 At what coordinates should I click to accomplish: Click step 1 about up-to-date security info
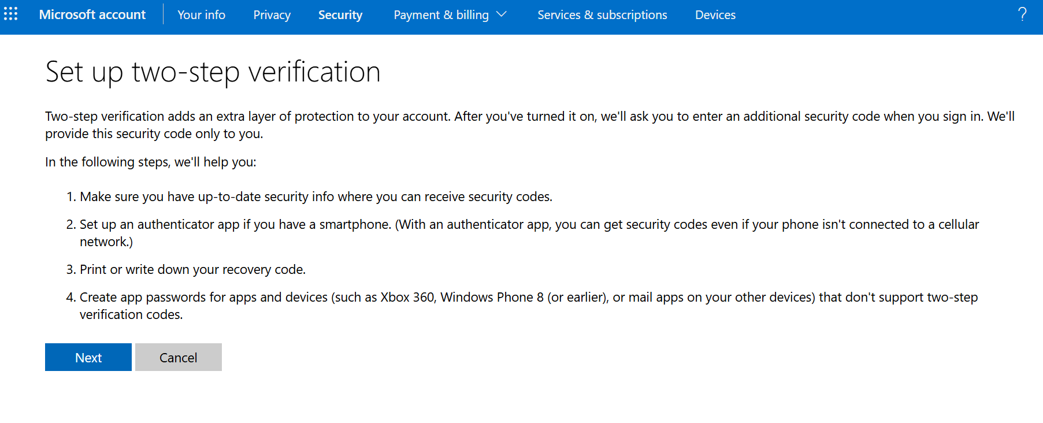pos(316,196)
